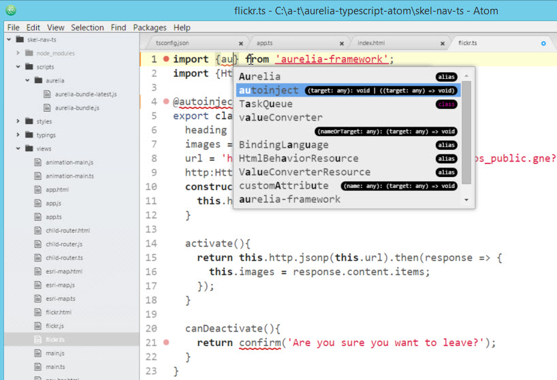The width and height of the screenshot is (557, 380).
Task: Click the node_modules folder icon
Action: pyautogui.click(x=29, y=53)
